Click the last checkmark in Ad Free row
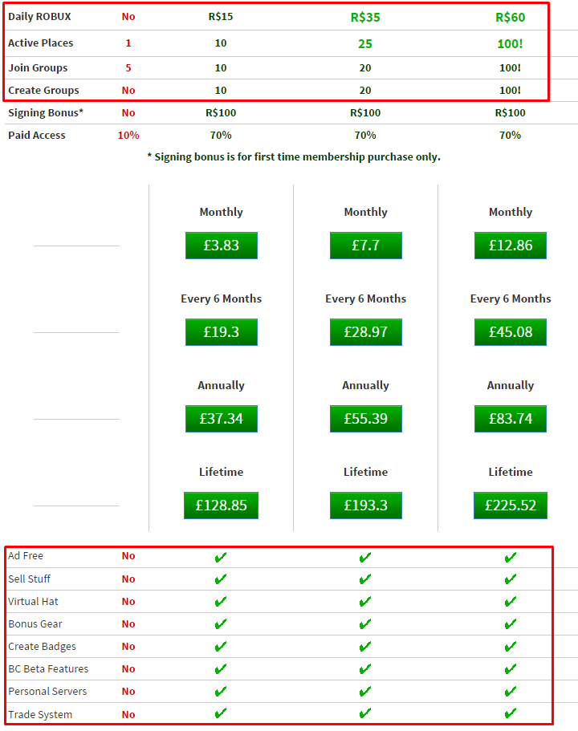 pyautogui.click(x=511, y=557)
